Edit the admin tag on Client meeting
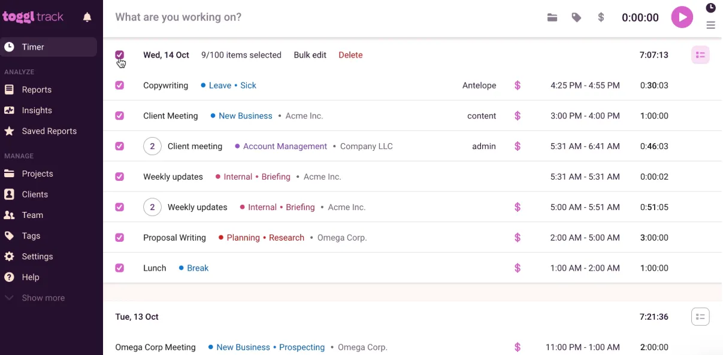 tap(484, 147)
